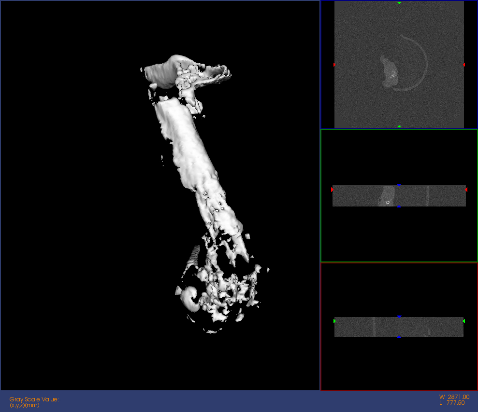Image resolution: width=478 pixels, height=412 pixels.
Task: Click left green marker in red-bordered view
Action: [x=334, y=321]
